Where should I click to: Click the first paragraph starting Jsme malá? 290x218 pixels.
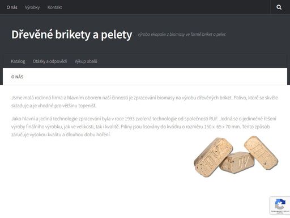pyautogui.click(x=144, y=102)
